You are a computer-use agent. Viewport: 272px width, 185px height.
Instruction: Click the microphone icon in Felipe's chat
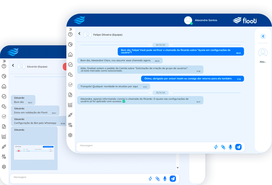tap(230, 147)
